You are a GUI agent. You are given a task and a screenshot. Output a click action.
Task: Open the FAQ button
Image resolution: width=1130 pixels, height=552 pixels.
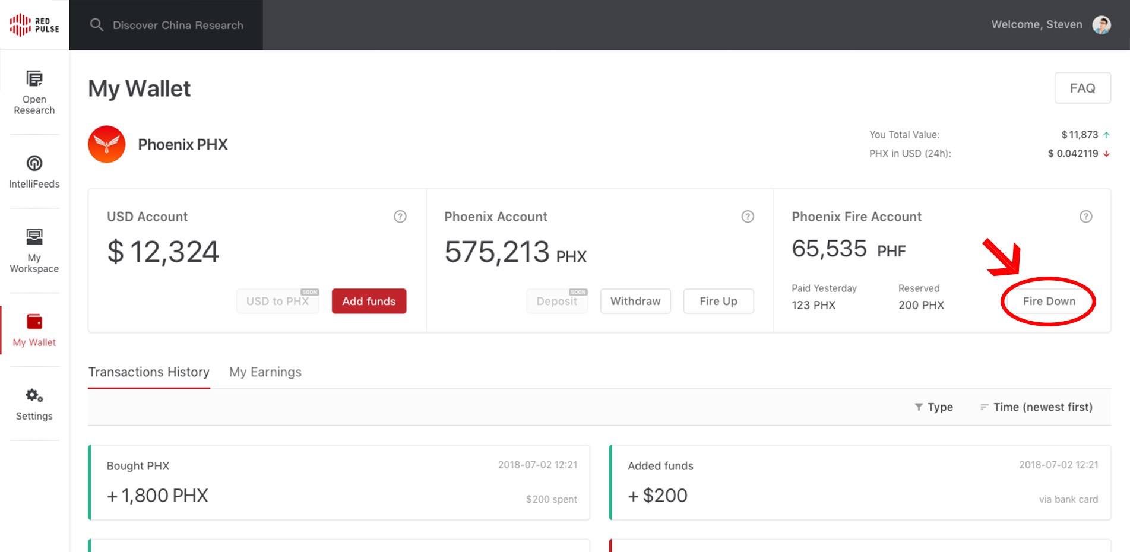1082,88
